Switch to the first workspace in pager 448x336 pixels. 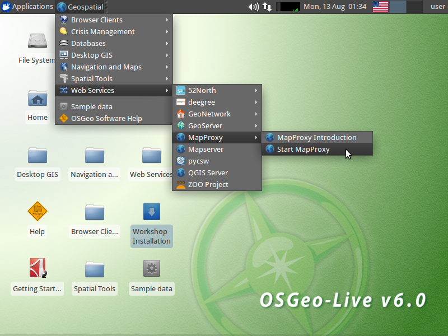398,7
